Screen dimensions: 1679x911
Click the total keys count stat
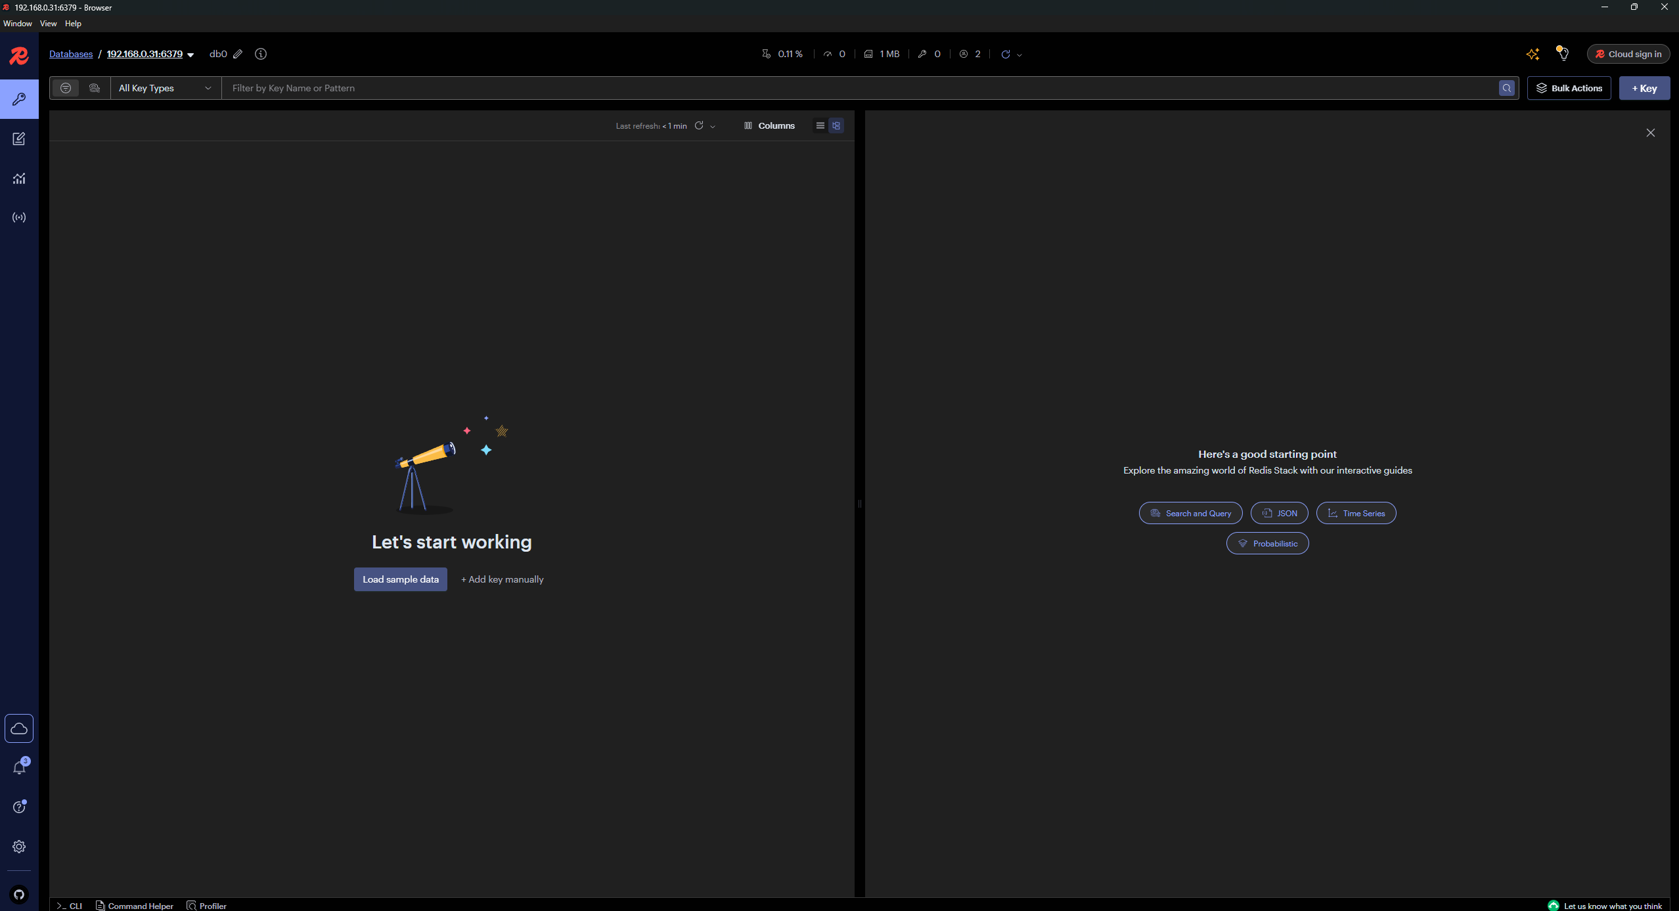929,54
